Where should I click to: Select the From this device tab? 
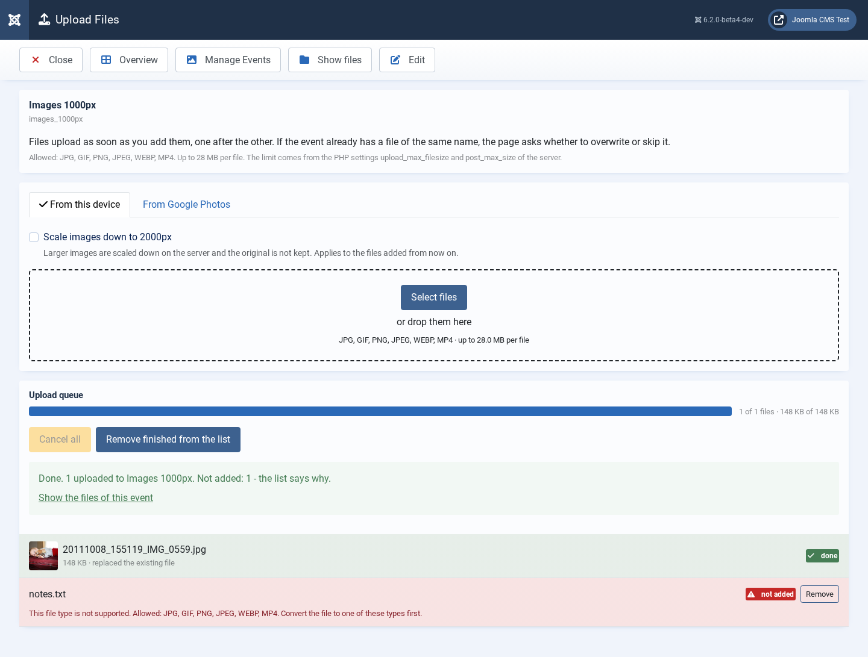tap(80, 205)
